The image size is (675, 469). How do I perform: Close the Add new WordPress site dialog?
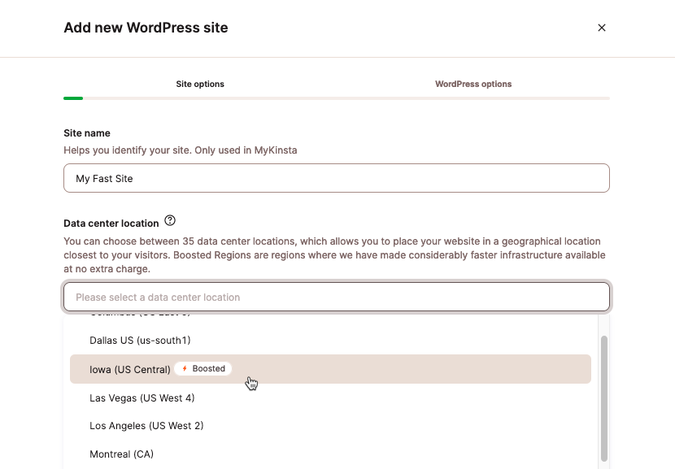(602, 28)
